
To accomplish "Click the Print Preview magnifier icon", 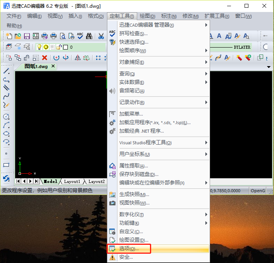I will [62, 36].
